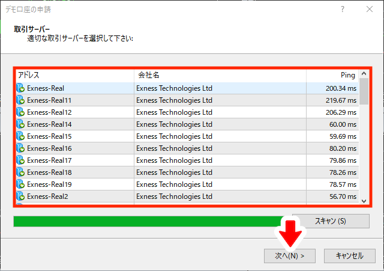The height and width of the screenshot is (271, 384).
Task: Click company name in the Exness-Real2 row
Action: [174, 196]
